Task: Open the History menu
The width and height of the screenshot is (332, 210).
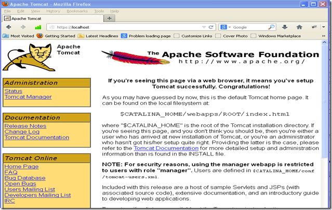Action: click(53, 11)
